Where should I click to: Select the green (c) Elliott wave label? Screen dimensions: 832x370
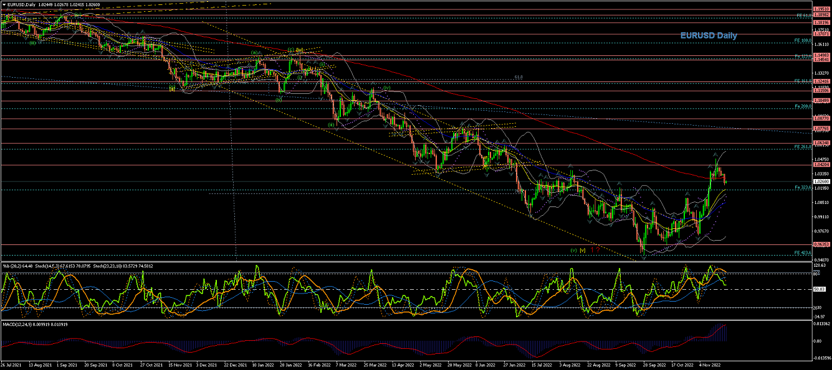290,50
